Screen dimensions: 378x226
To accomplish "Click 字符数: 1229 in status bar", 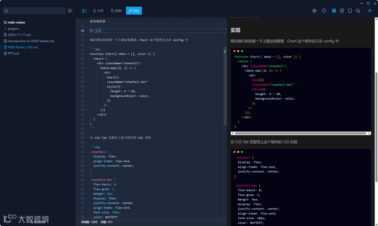I will tap(89, 222).
